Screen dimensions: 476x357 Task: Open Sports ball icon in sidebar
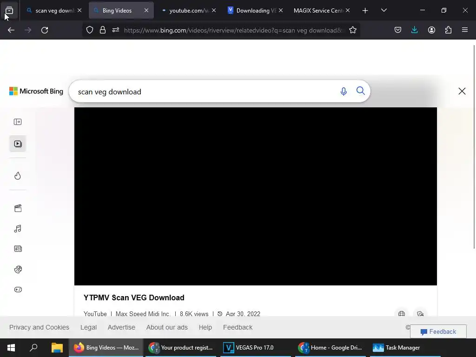(x=18, y=269)
